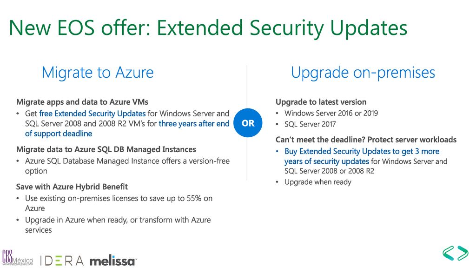Screen dimensions: 476x268
Task: Click the IDERA logo
Action: coord(62,261)
